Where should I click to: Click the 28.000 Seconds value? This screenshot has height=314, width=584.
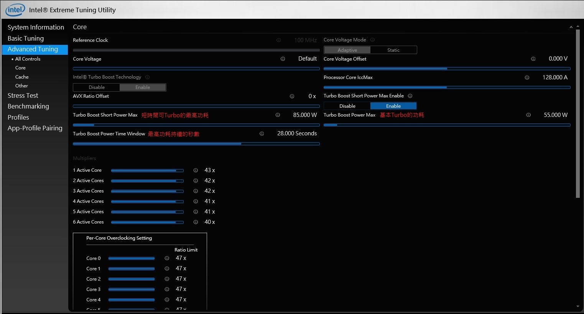coord(297,134)
